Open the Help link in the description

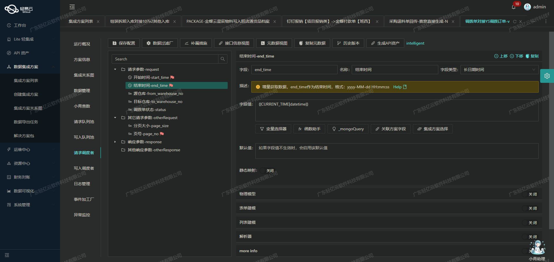point(400,87)
